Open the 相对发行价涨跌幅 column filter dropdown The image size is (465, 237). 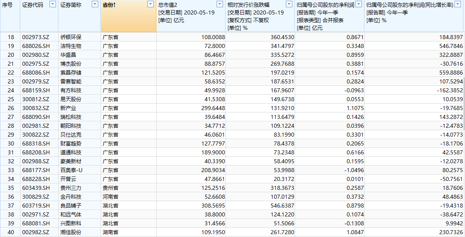(289, 4)
